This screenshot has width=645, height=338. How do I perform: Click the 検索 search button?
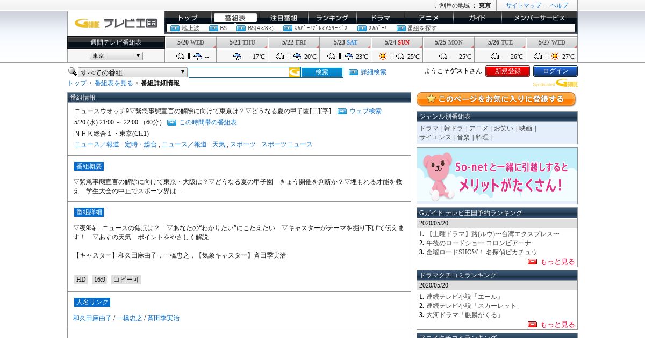point(322,72)
